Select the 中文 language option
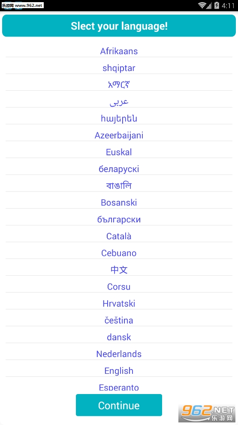 [x=119, y=270]
